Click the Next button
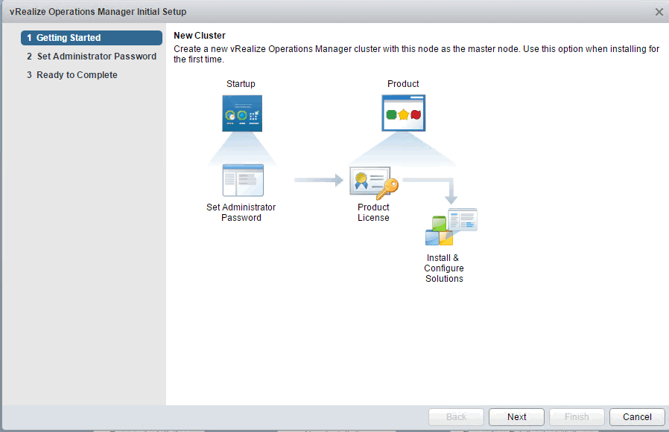The height and width of the screenshot is (432, 669). (516, 416)
